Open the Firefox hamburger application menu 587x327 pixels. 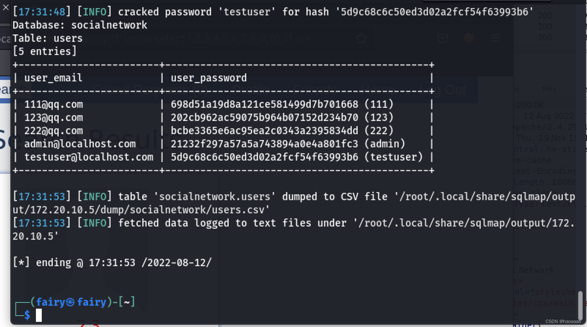click(x=496, y=38)
